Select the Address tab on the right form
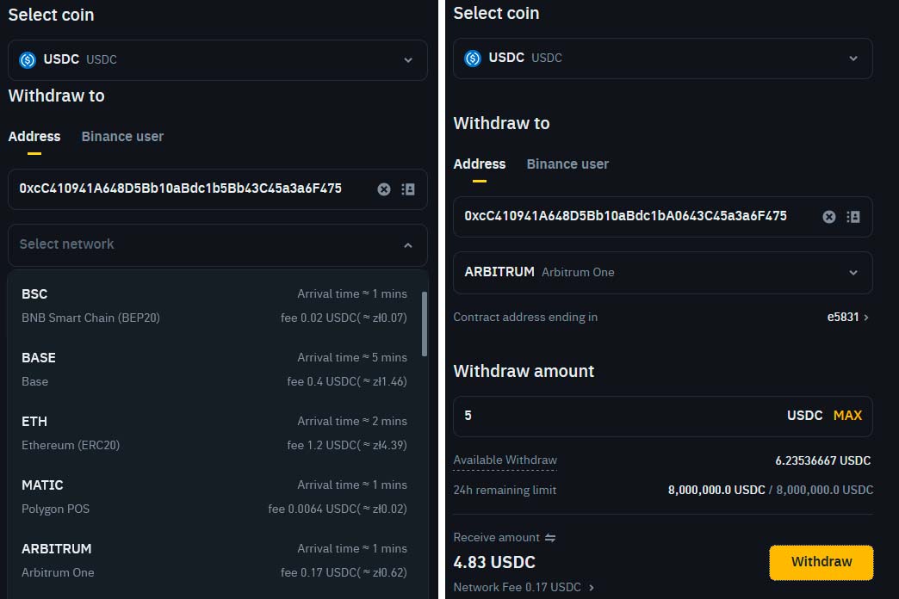The image size is (899, 599). (480, 164)
